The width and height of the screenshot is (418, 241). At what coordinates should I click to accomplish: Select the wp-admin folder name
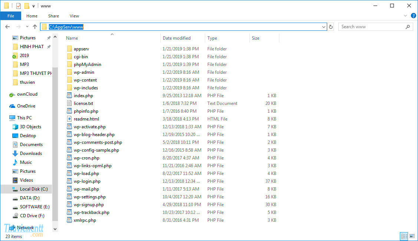pos(84,72)
